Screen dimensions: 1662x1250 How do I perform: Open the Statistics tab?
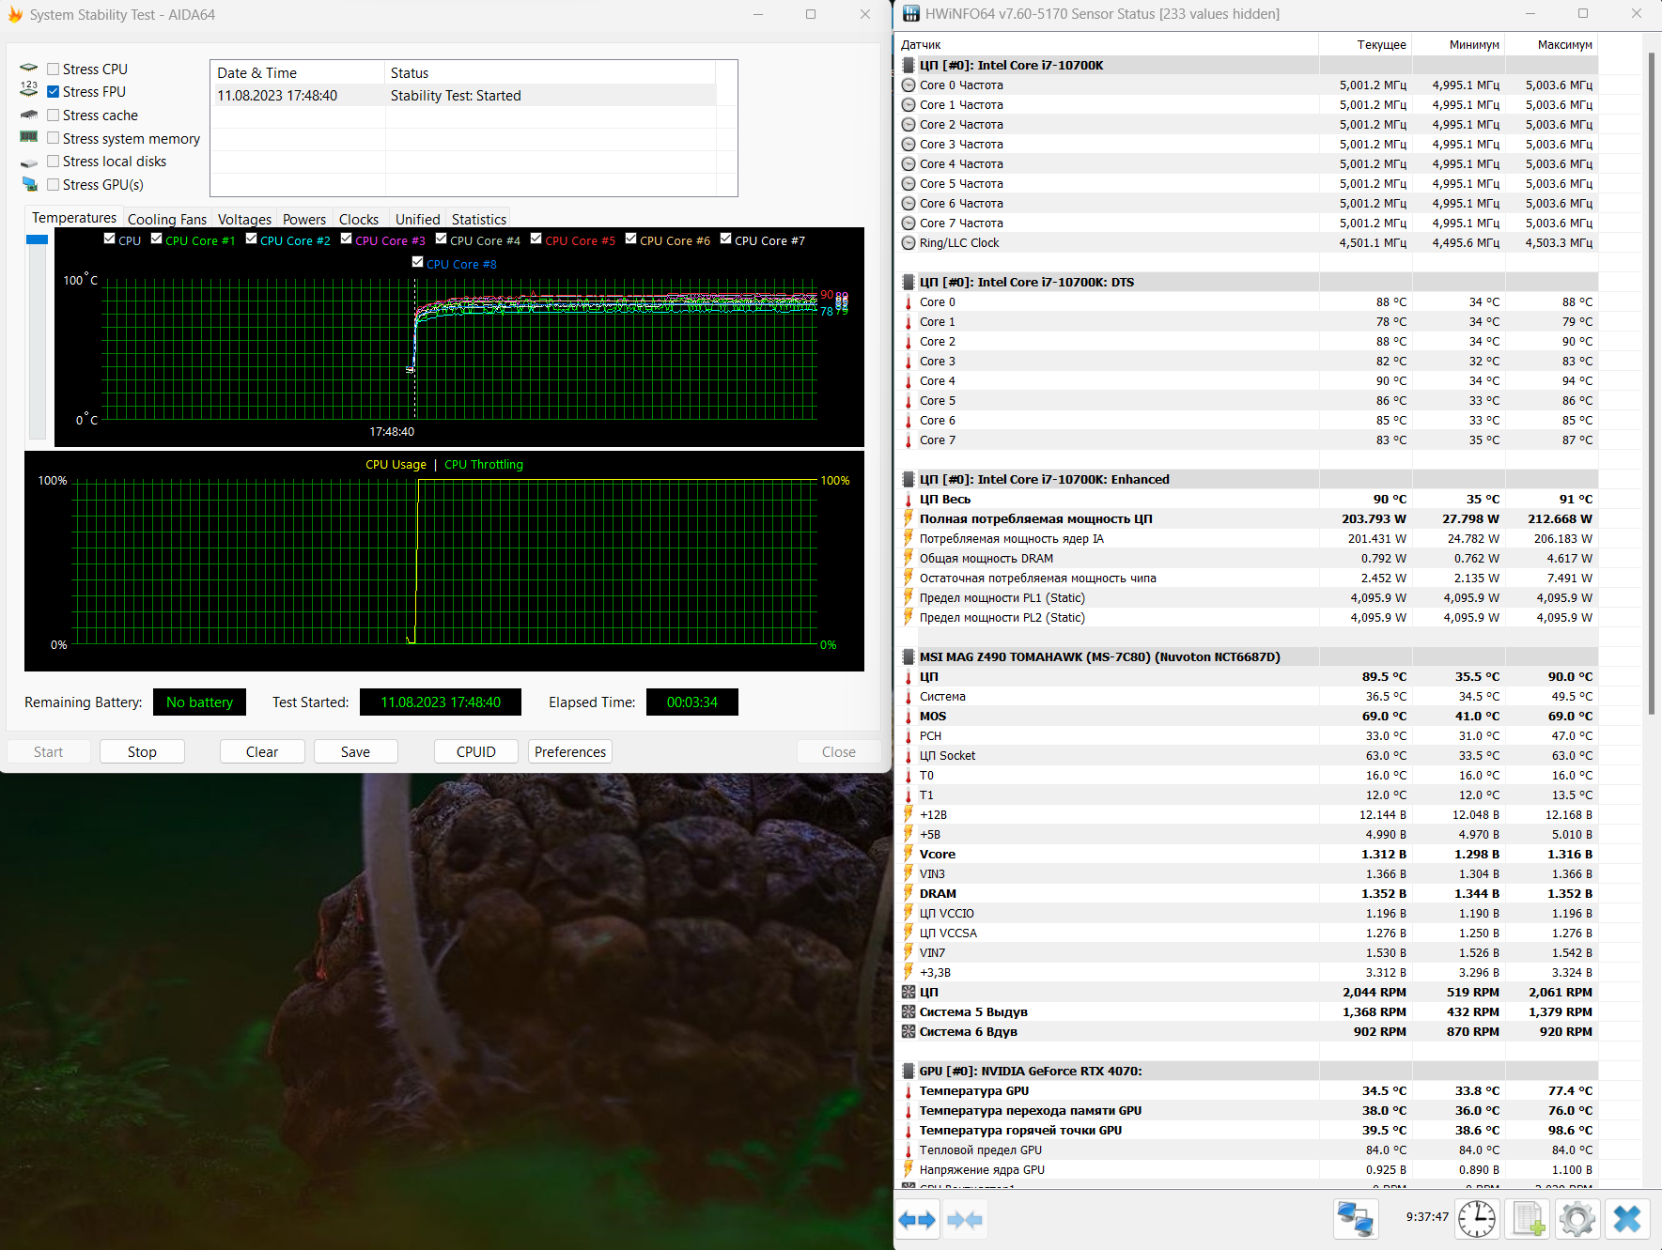(x=479, y=219)
